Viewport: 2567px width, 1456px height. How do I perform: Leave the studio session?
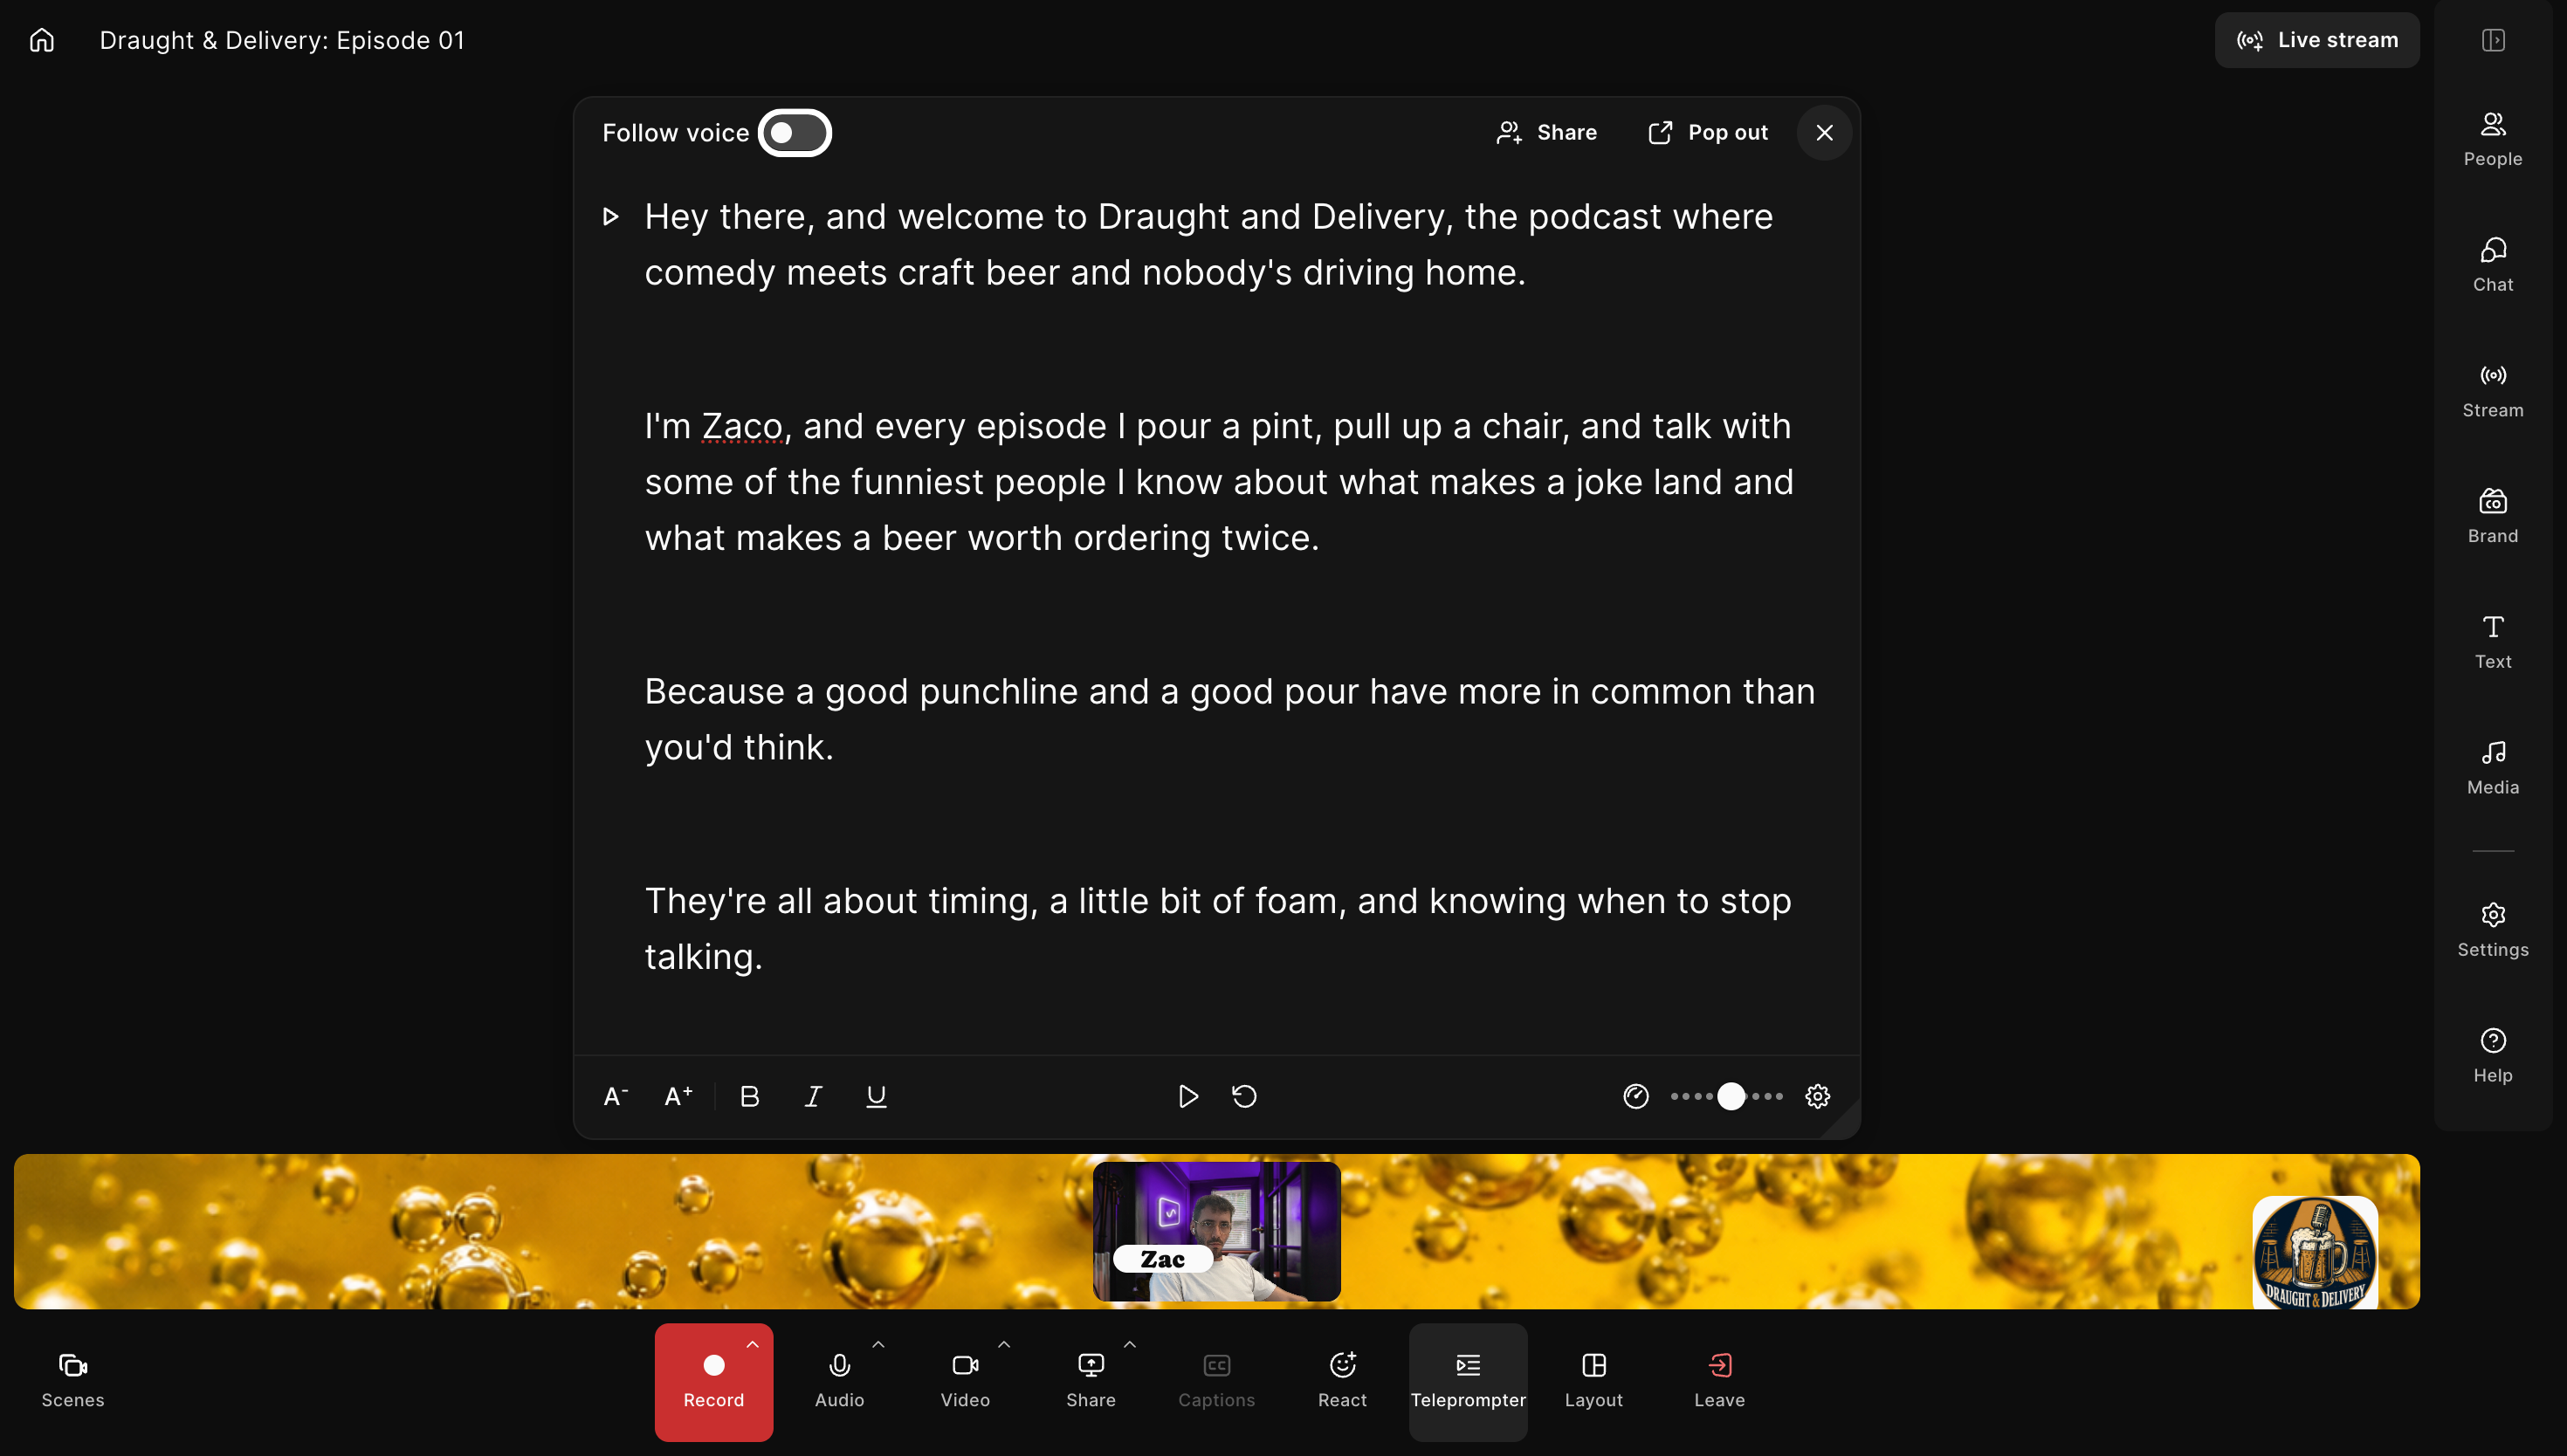pos(1719,1381)
